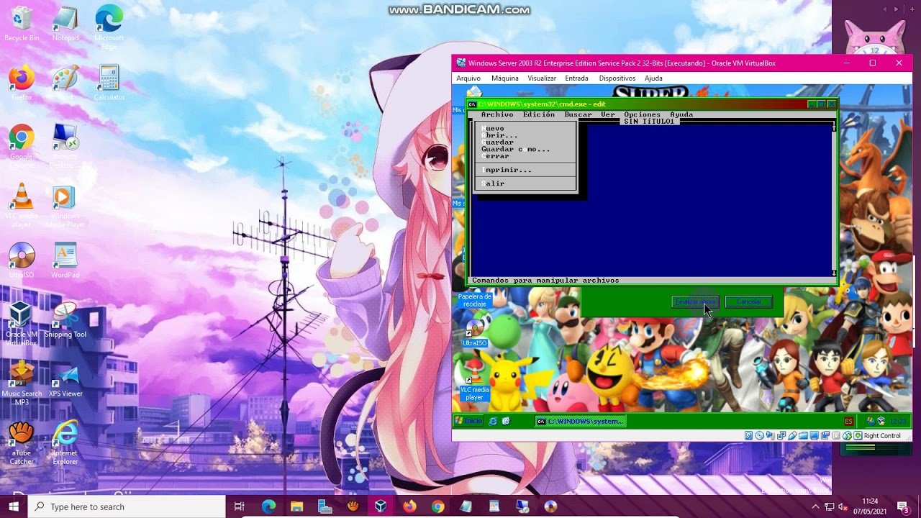Click the Type here to search box
This screenshot has height=518, width=921.
coord(127,506)
